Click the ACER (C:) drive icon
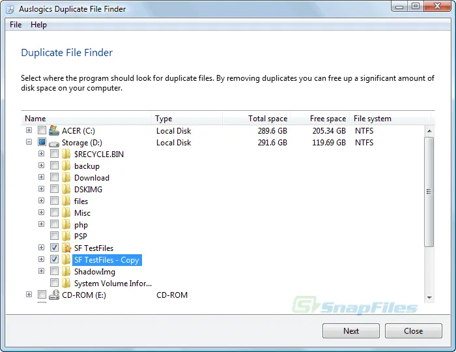The height and width of the screenshot is (352, 456). [x=54, y=130]
